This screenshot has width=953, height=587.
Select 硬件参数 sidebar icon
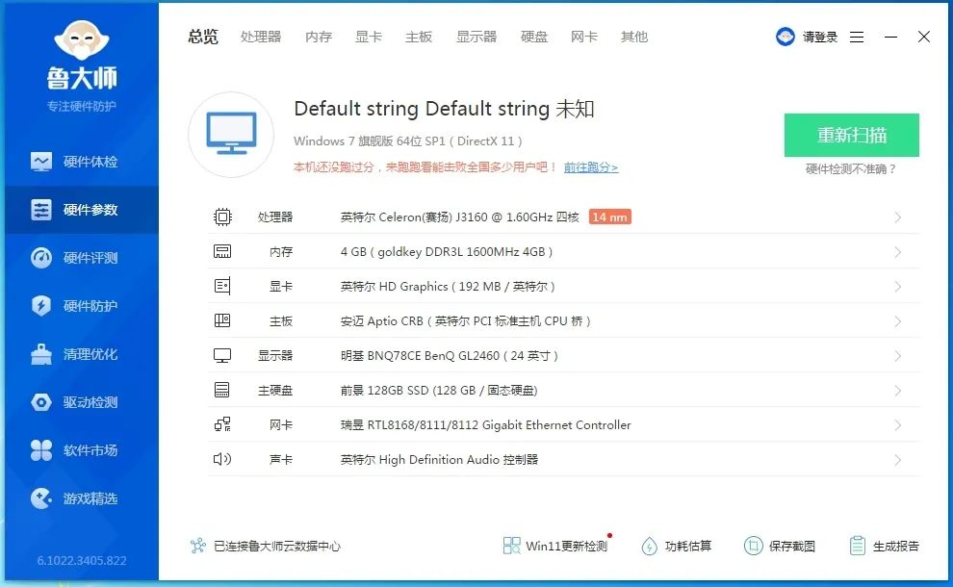click(41, 210)
